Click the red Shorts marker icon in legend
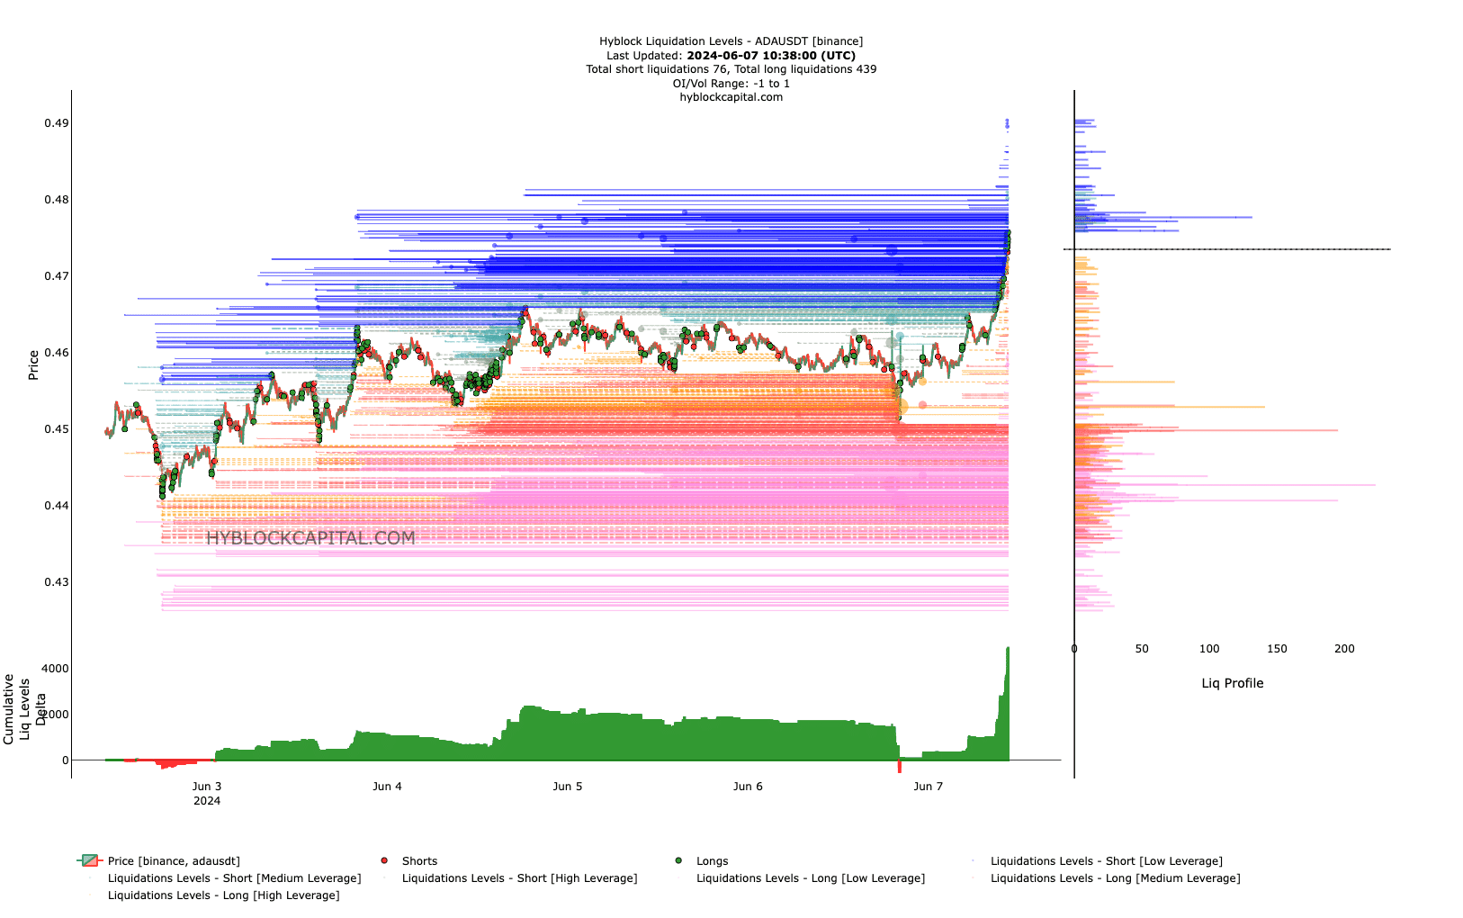The height and width of the screenshot is (918, 1463). coord(384,861)
